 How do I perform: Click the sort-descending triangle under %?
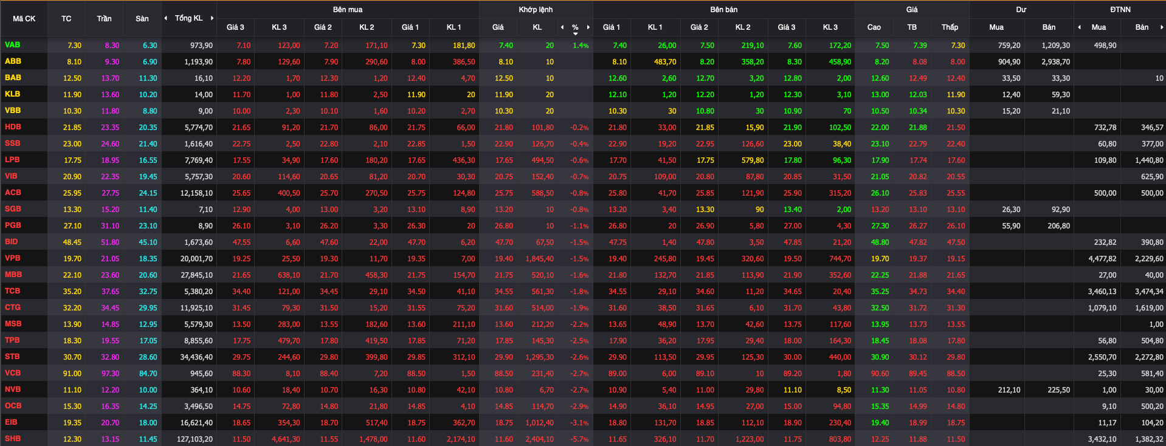coord(575,34)
